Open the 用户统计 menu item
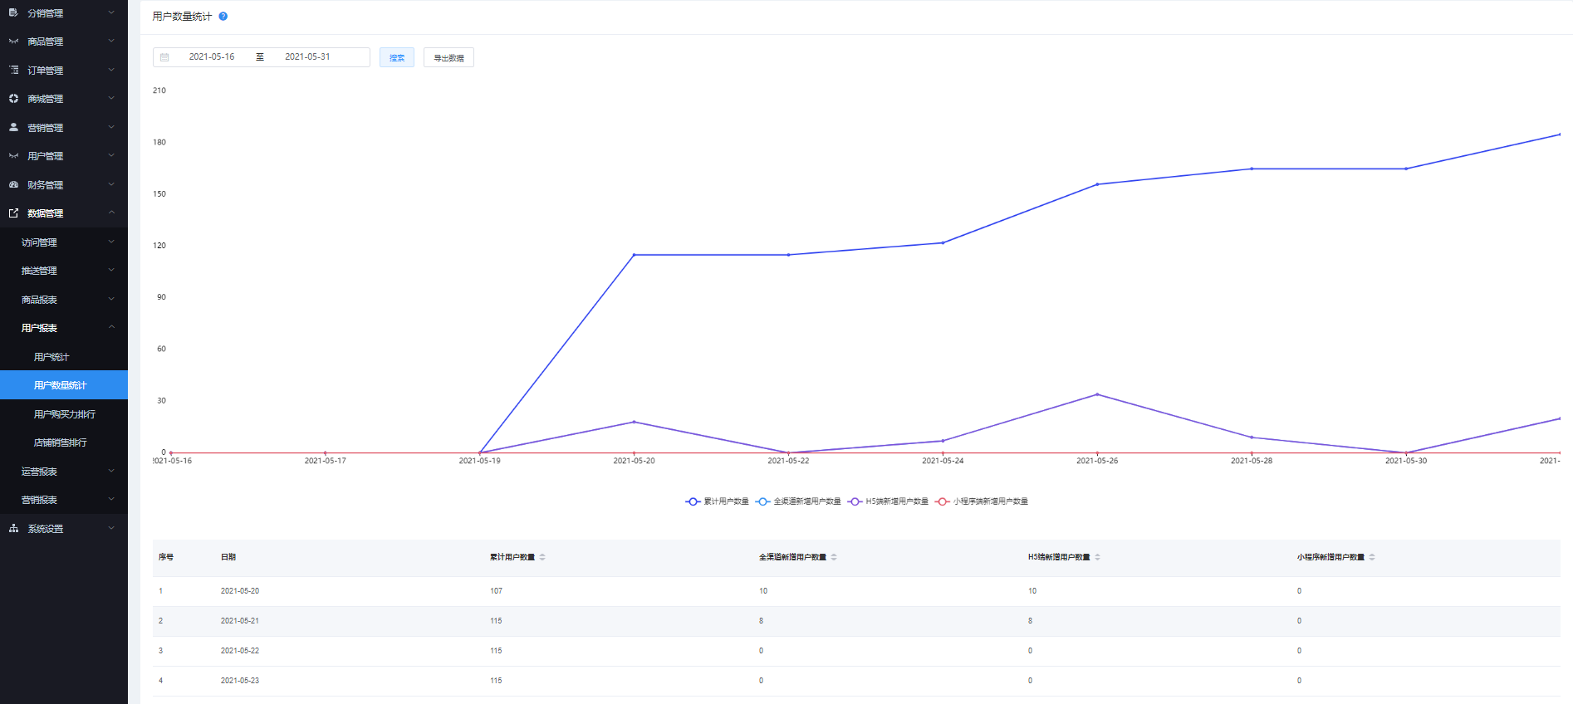 point(51,357)
